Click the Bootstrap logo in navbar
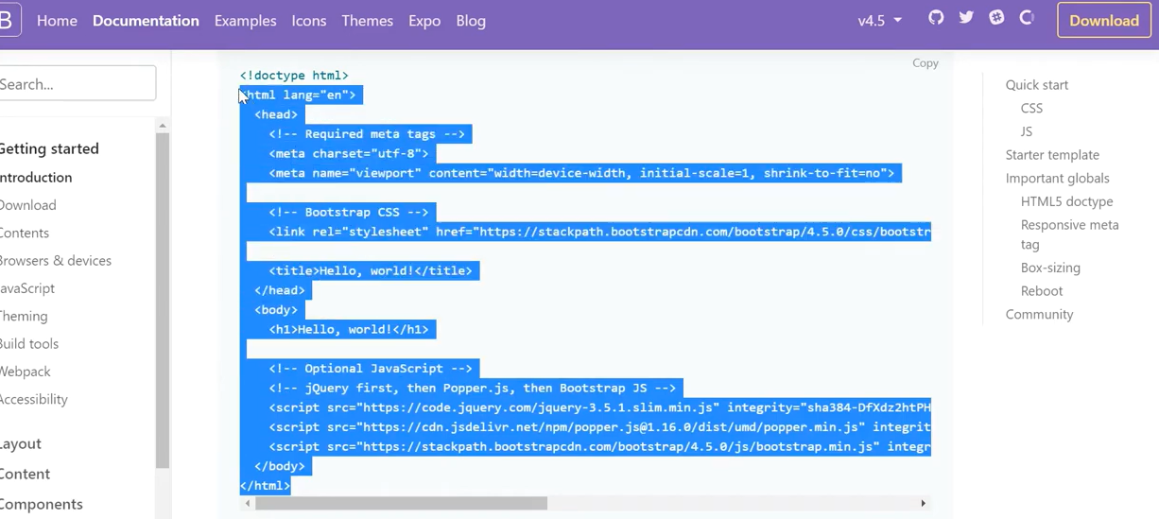The width and height of the screenshot is (1159, 519). [9, 20]
